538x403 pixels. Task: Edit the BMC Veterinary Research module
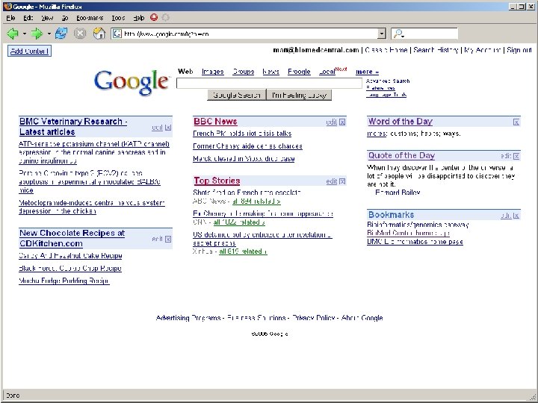[157, 128]
